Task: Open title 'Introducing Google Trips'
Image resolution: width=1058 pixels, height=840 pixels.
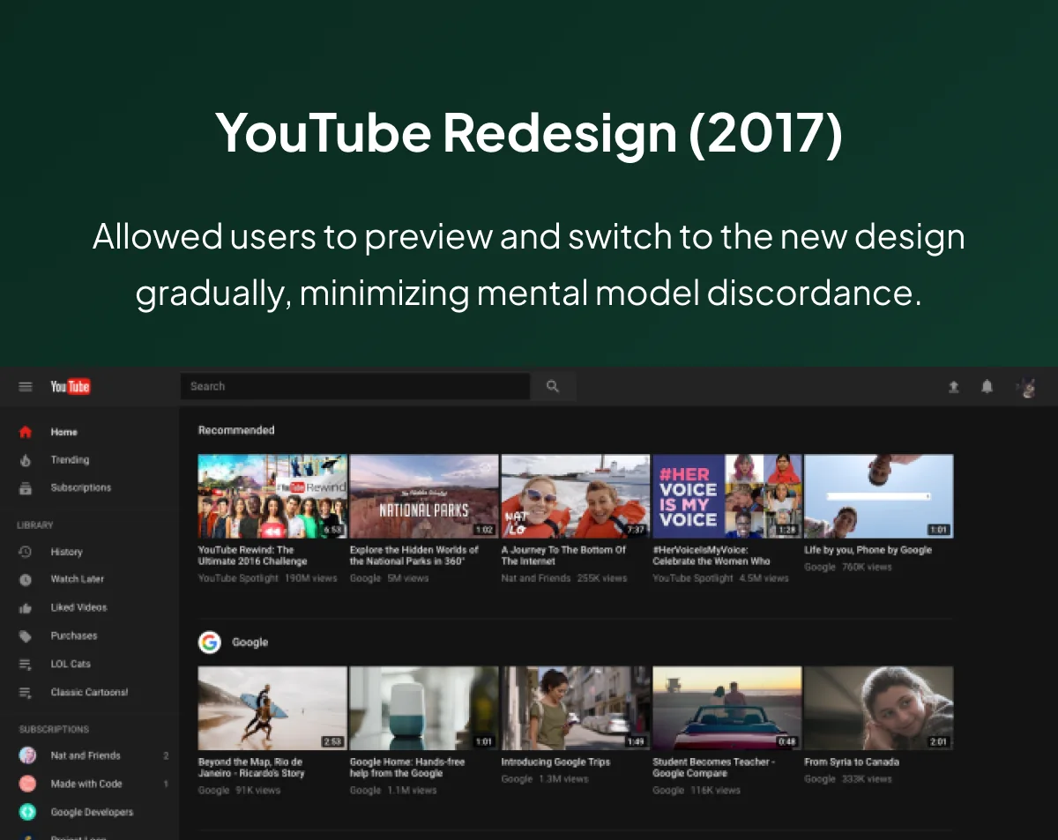Action: [x=555, y=762]
